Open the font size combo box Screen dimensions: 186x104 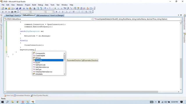(50, 12)
